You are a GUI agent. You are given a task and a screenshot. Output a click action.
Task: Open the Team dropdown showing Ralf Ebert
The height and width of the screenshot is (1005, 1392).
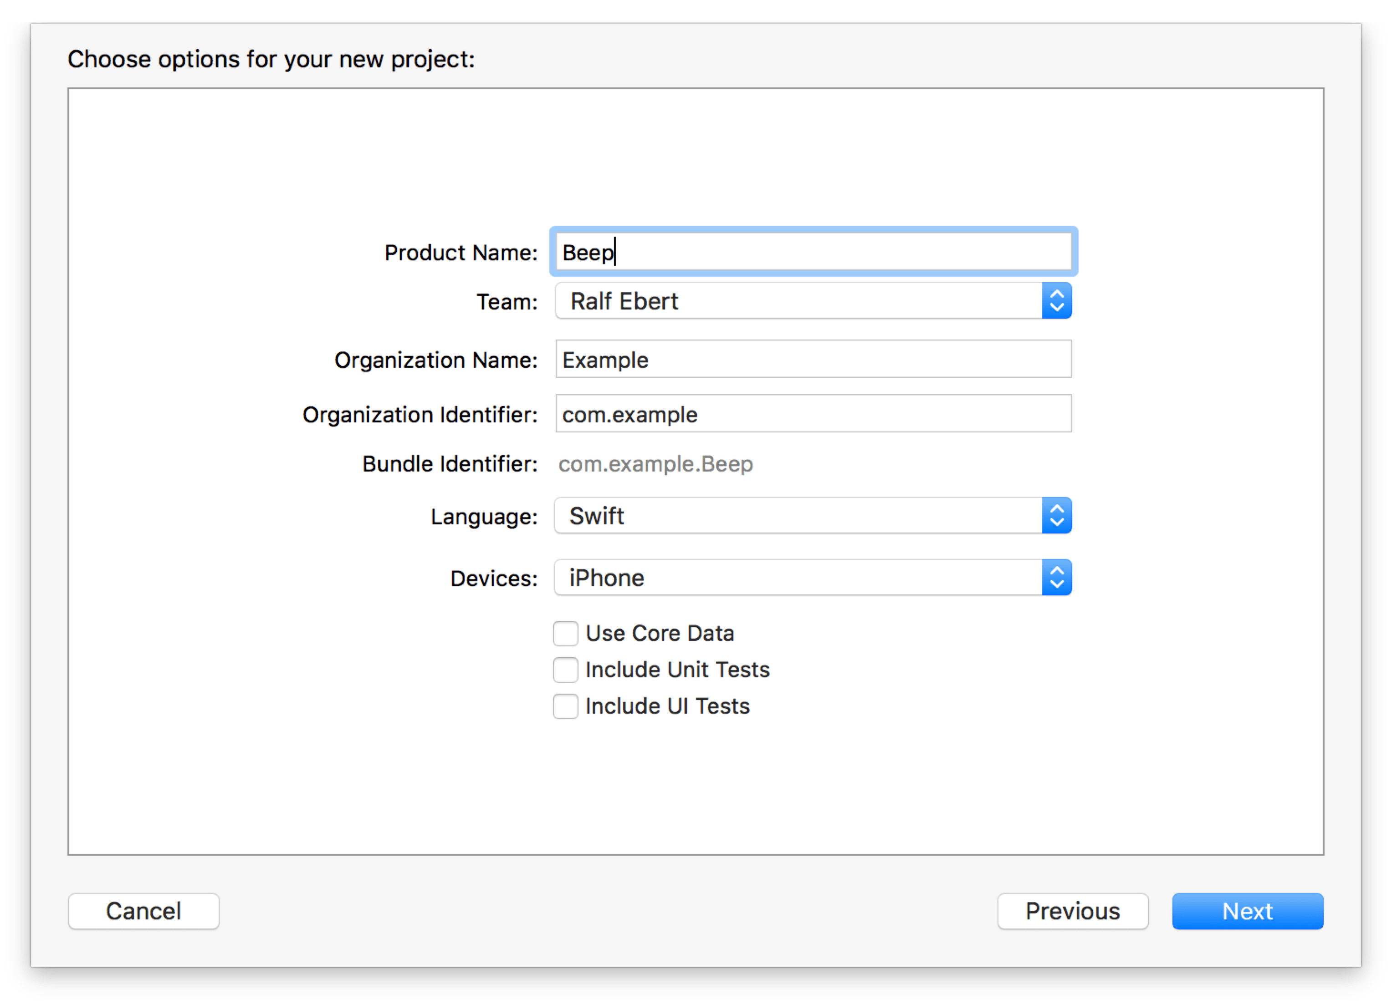click(x=798, y=301)
